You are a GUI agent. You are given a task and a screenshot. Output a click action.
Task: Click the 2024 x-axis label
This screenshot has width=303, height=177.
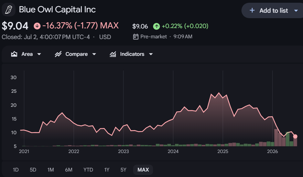coord(173,151)
